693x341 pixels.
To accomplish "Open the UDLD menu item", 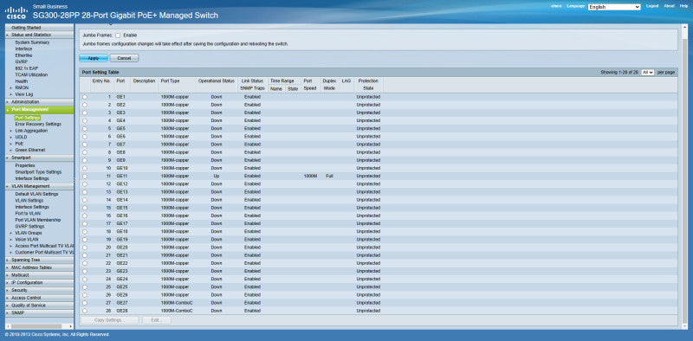I will click(21, 137).
